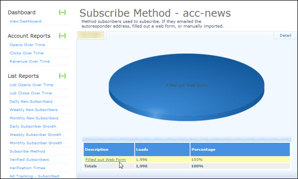Open the Verification Times report

(x=27, y=168)
